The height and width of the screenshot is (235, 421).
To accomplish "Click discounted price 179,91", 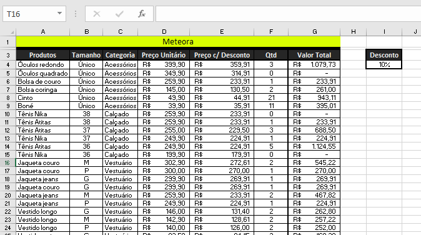I will 222,155.
